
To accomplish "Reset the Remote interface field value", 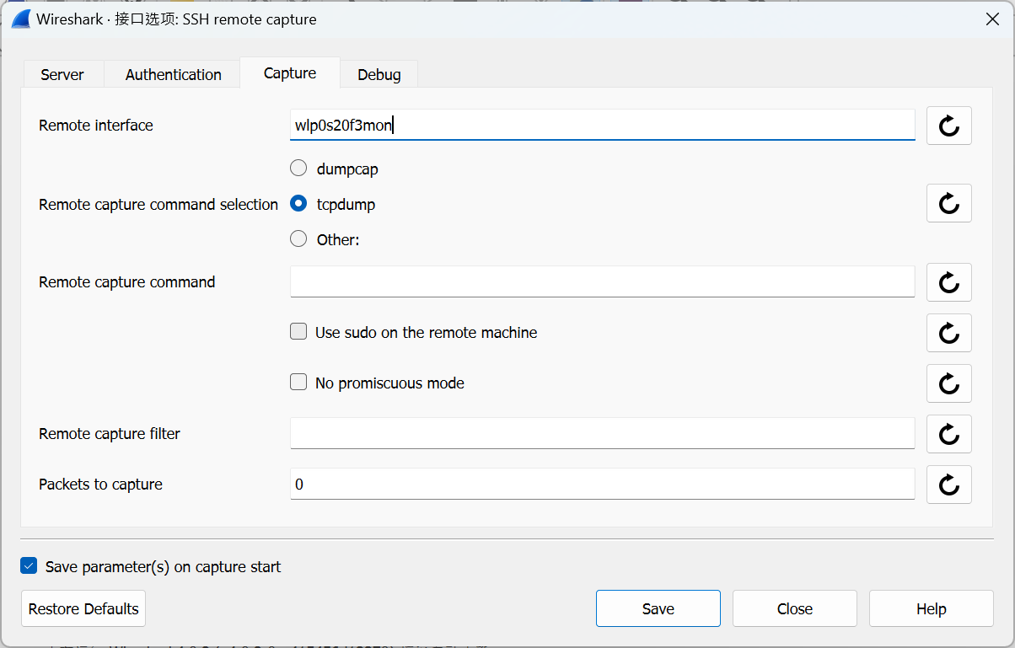I will (948, 126).
